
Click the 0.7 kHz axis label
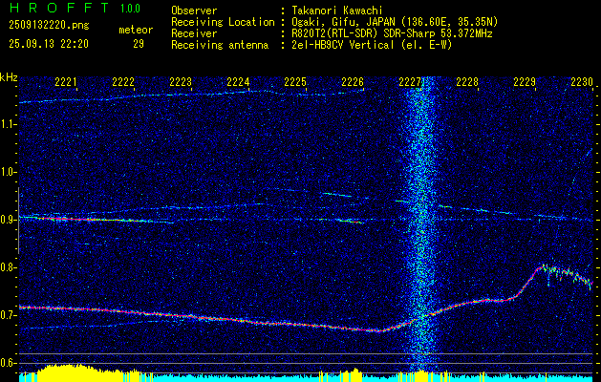click(x=8, y=315)
